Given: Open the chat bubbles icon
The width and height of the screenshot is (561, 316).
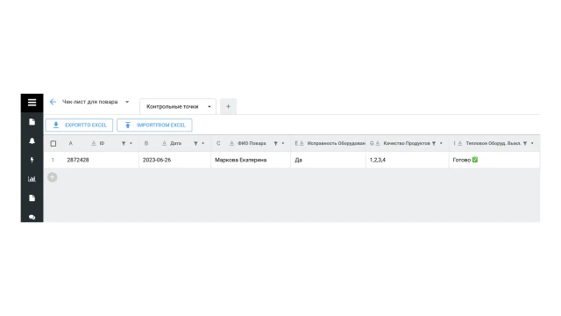Looking at the screenshot, I should 32,217.
